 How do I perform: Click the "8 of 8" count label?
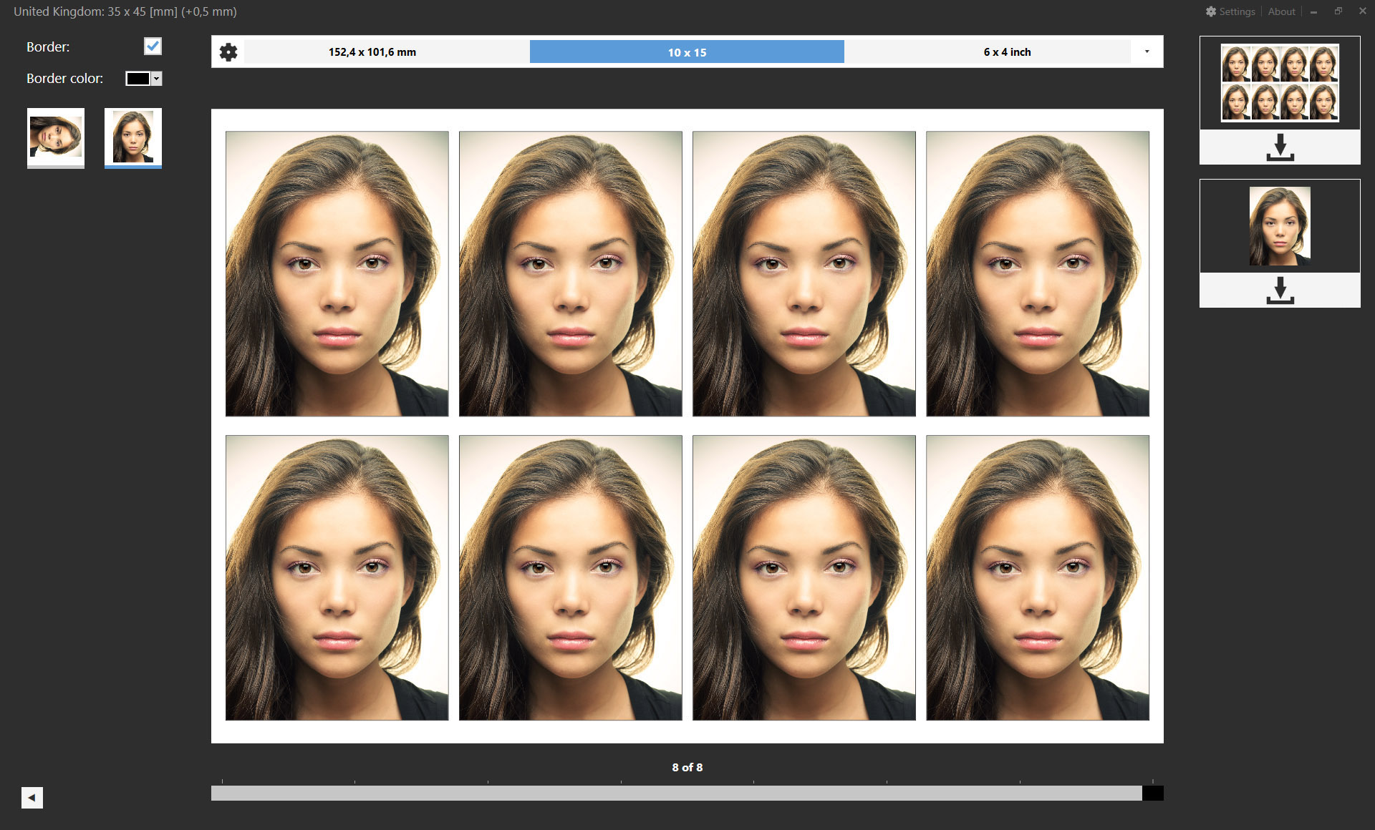[687, 767]
